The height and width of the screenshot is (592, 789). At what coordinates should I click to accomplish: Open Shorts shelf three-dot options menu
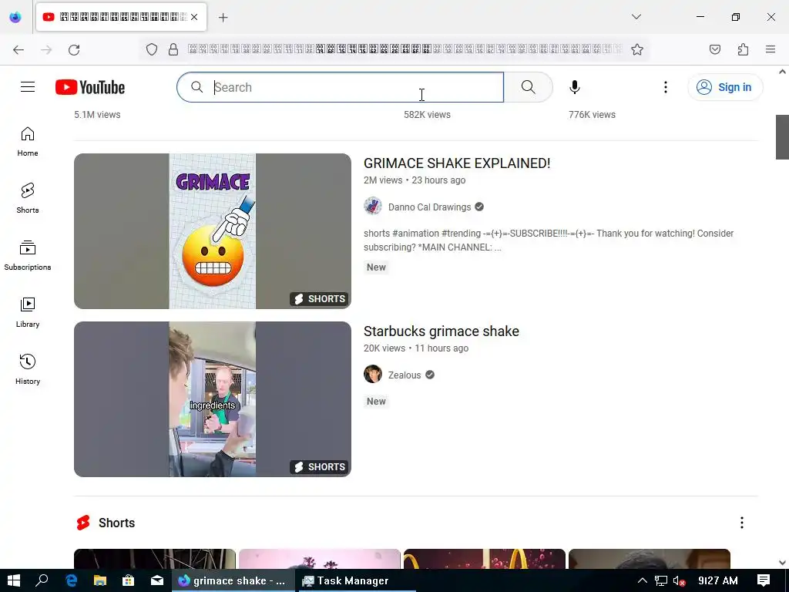pos(742,523)
